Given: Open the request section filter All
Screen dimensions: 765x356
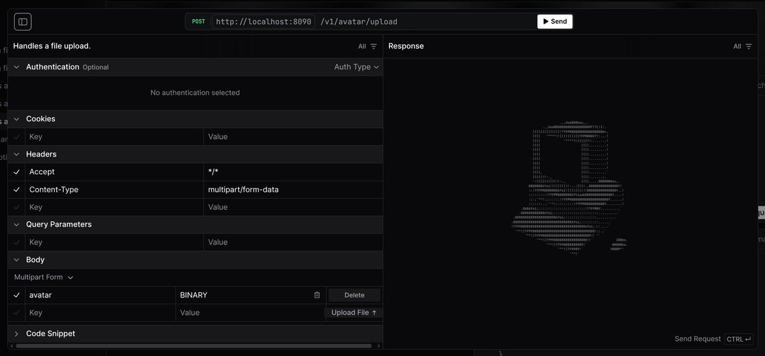Looking at the screenshot, I should click(x=368, y=46).
